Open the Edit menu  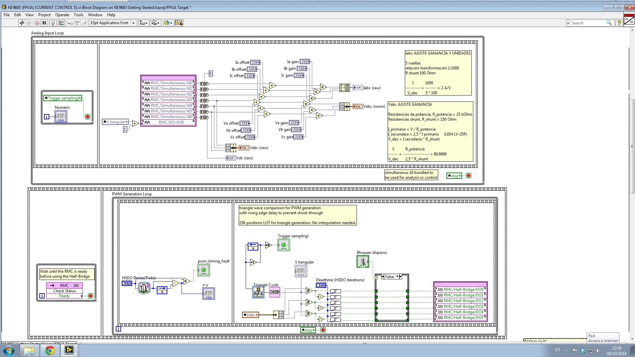coord(18,15)
